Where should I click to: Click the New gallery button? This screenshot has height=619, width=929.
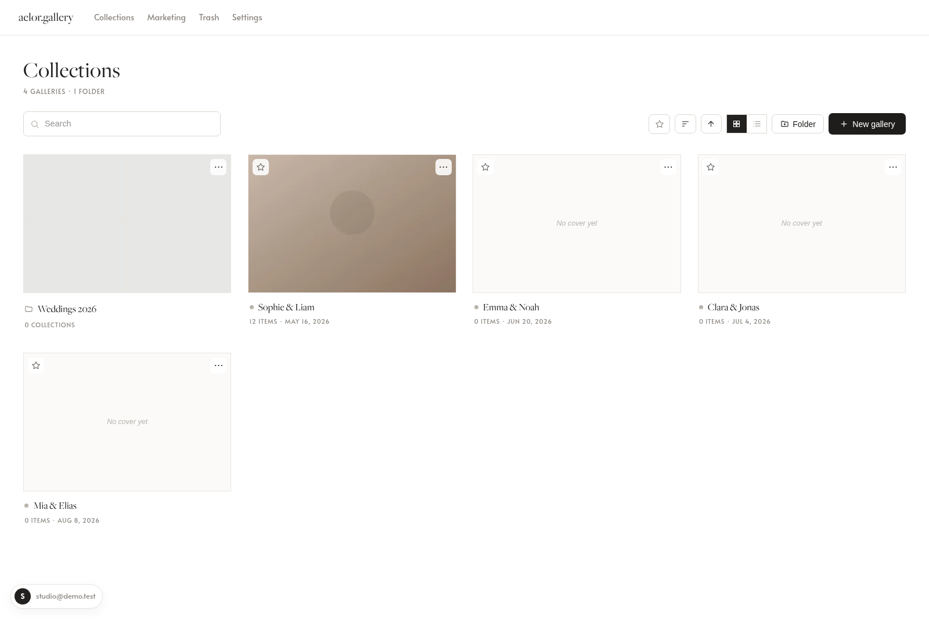coord(867,124)
